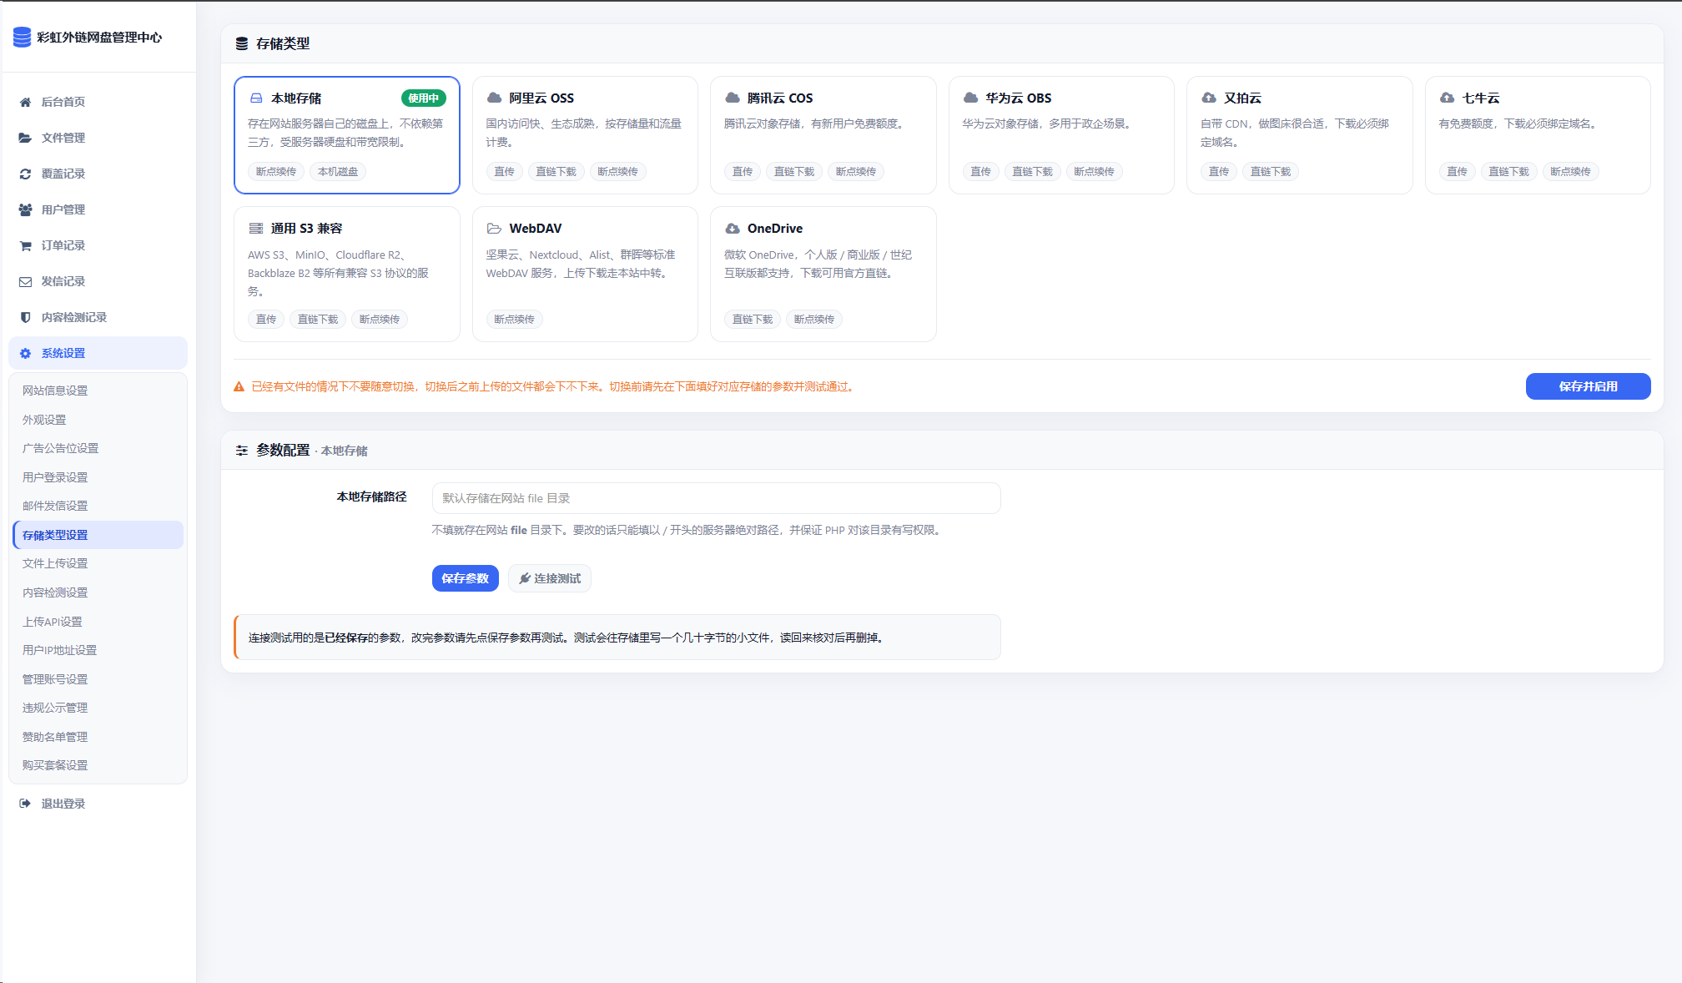Click the cloud icon on 腾讯云 COS card
The image size is (1682, 983).
(x=733, y=98)
